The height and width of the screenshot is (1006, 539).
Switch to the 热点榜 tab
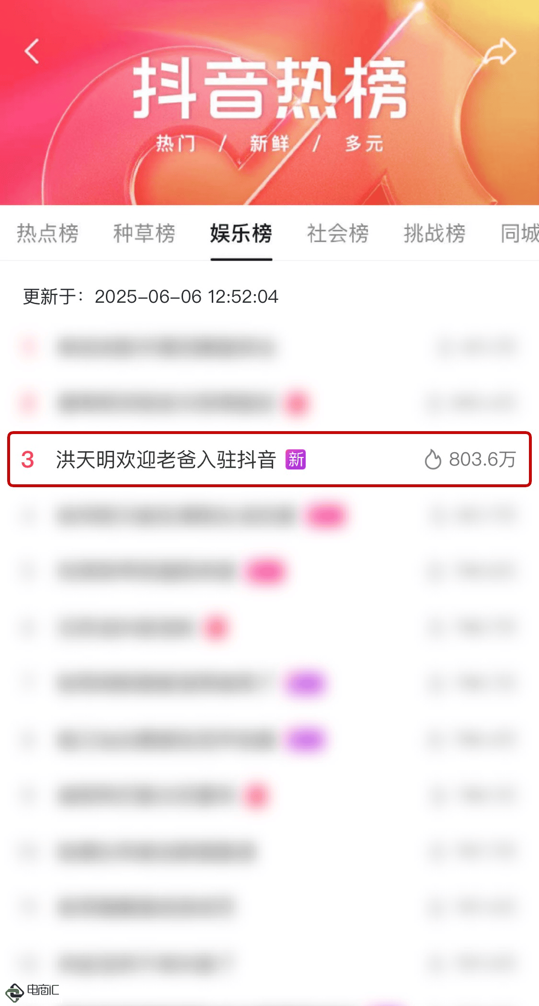pos(47,233)
